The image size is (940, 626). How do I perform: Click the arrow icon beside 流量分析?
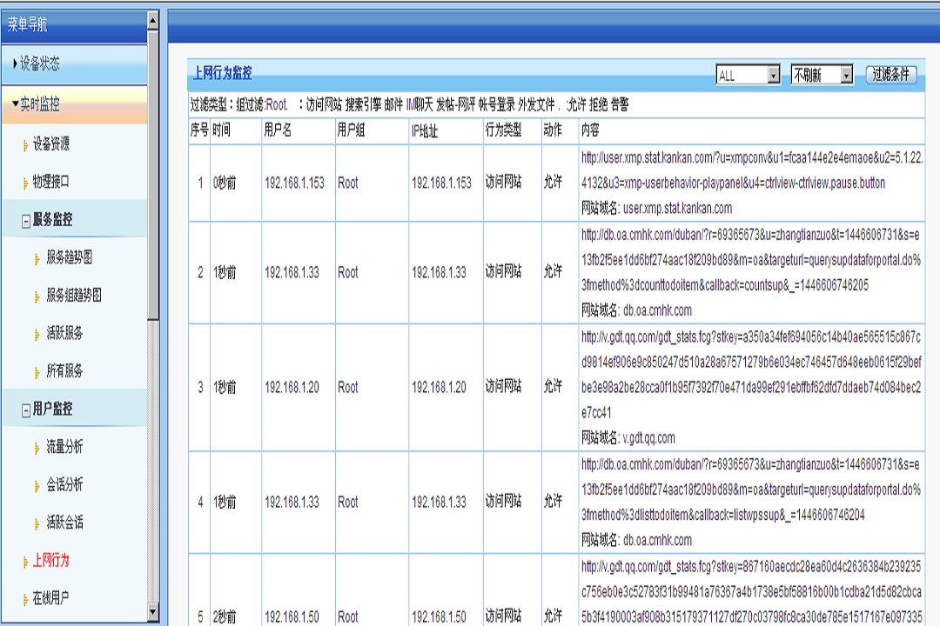[37, 449]
